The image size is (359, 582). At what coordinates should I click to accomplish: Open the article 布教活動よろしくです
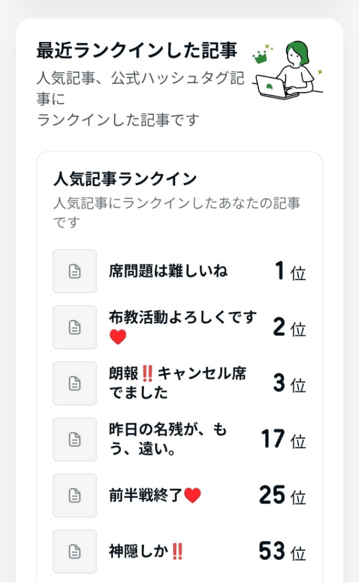tap(183, 317)
